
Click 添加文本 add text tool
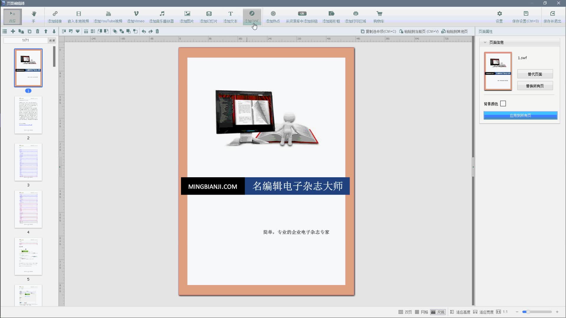point(231,17)
